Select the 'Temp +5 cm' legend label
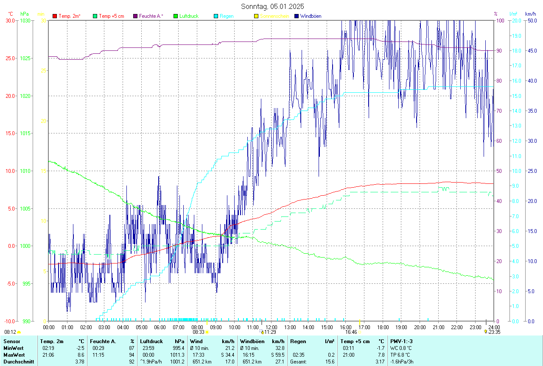Viewport: 543px width, 366px height. 111,16
